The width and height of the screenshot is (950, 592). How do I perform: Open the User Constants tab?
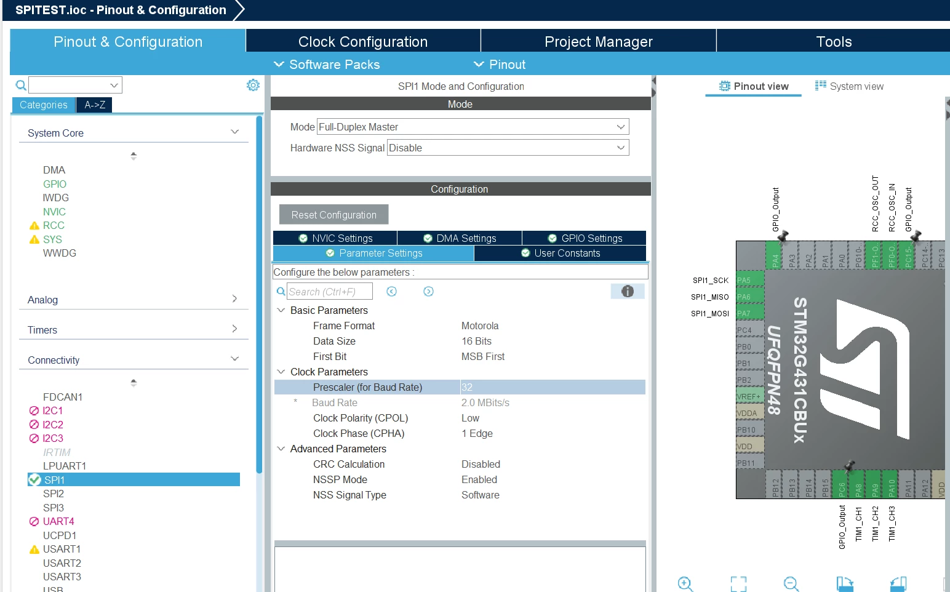(x=561, y=253)
